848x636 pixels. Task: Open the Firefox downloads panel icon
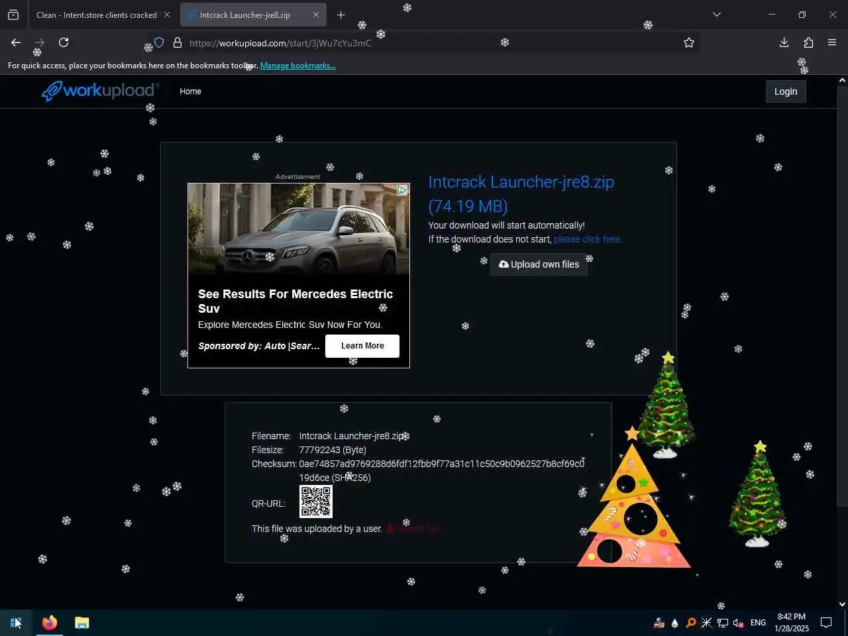click(x=784, y=42)
